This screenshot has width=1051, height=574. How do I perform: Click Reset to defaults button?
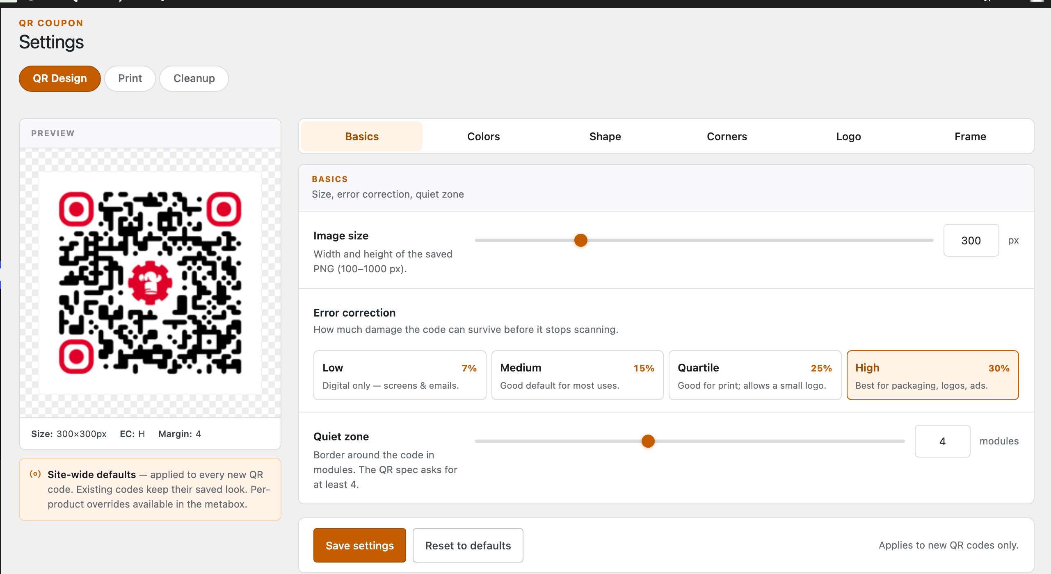(468, 545)
